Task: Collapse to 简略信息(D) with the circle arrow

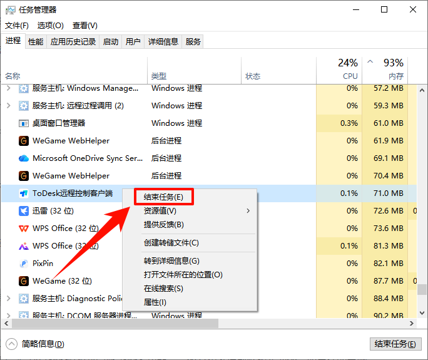Action: click(11, 344)
